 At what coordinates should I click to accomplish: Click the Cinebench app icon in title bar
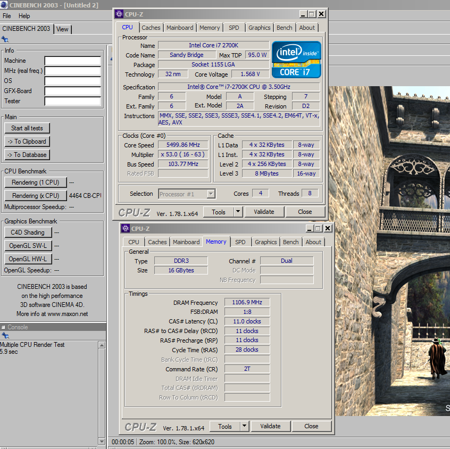click(x=4, y=5)
